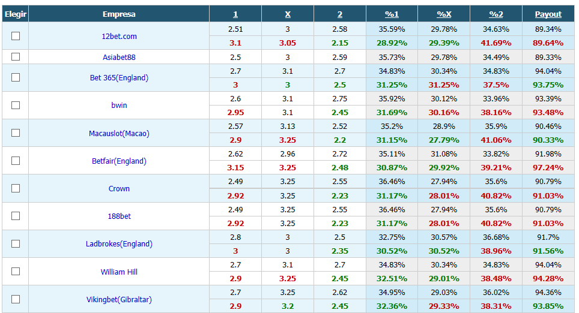
Task: Click the green 3.2 odds for Vikingbet
Action: click(288, 306)
